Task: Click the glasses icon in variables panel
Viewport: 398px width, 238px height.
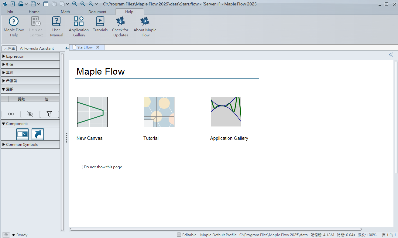Action: [11, 114]
